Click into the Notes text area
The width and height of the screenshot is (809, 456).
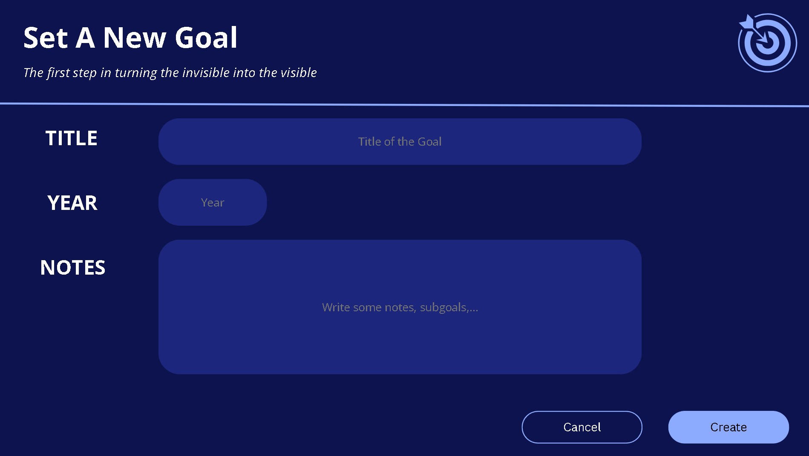[x=400, y=307]
